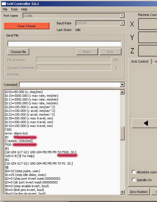157x202 pixels.
Task: Click the console scrollbar up arrow
Action: [x=122, y=92]
